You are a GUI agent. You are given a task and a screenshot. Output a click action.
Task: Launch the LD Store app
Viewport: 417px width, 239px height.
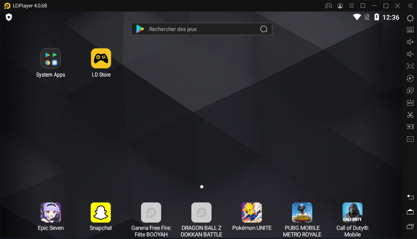tap(101, 58)
